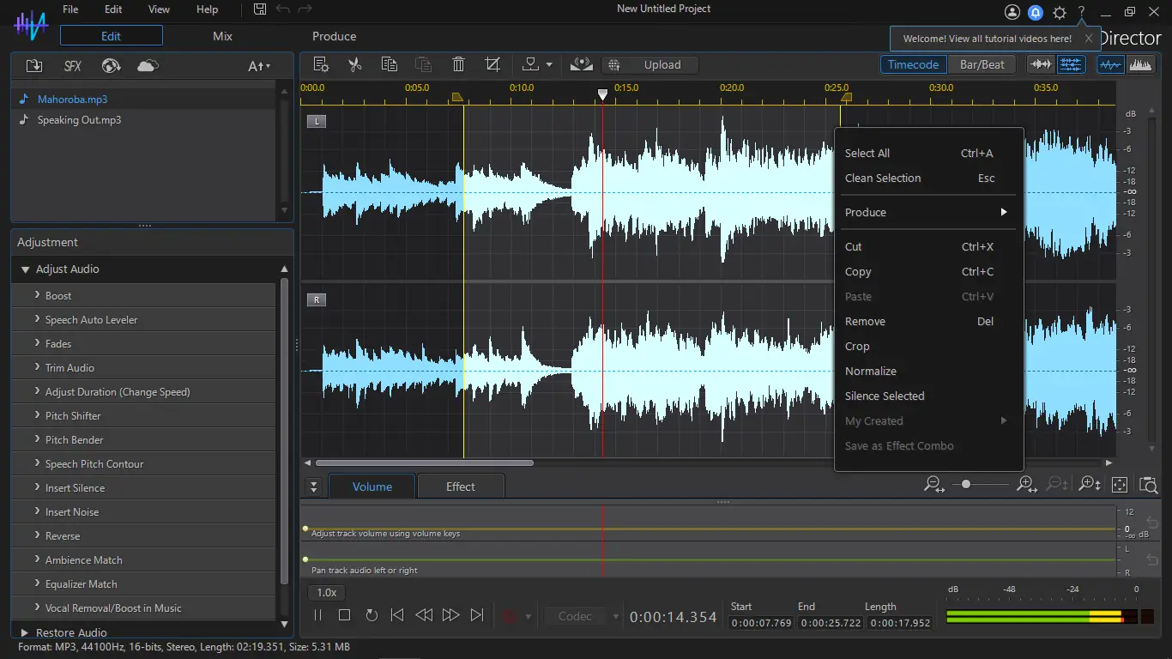Expand the Boost adjustment option
Viewport: 1172px width, 659px height.
(58, 295)
